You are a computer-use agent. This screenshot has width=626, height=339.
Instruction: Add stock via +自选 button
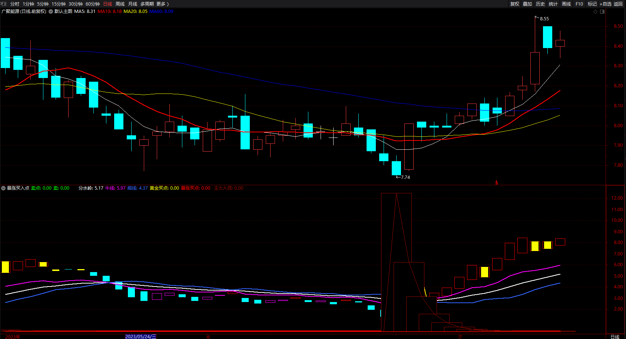606,4
